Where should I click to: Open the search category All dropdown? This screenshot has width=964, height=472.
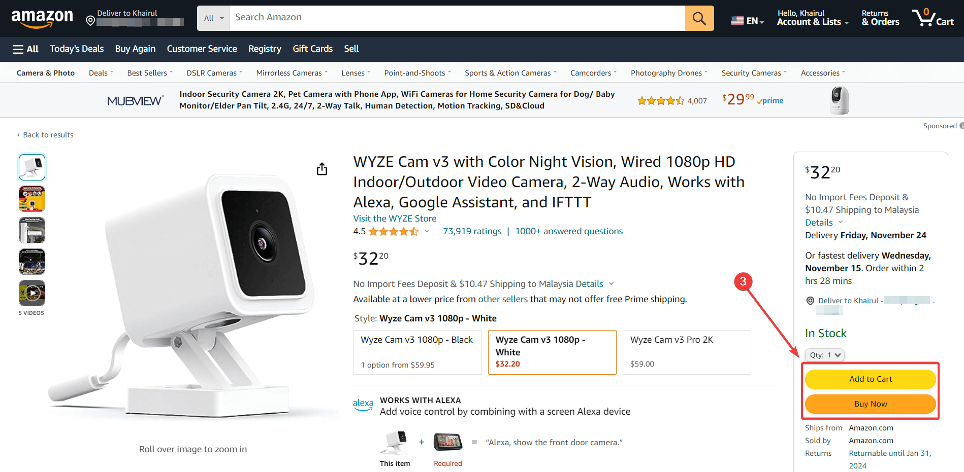pyautogui.click(x=214, y=18)
